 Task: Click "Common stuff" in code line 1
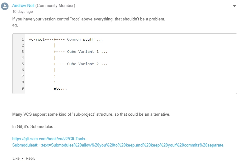(x=81, y=39)
